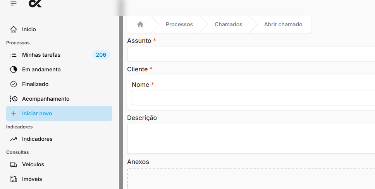375x189 pixels.
Task: Click the Anexos label
Action: point(138,162)
